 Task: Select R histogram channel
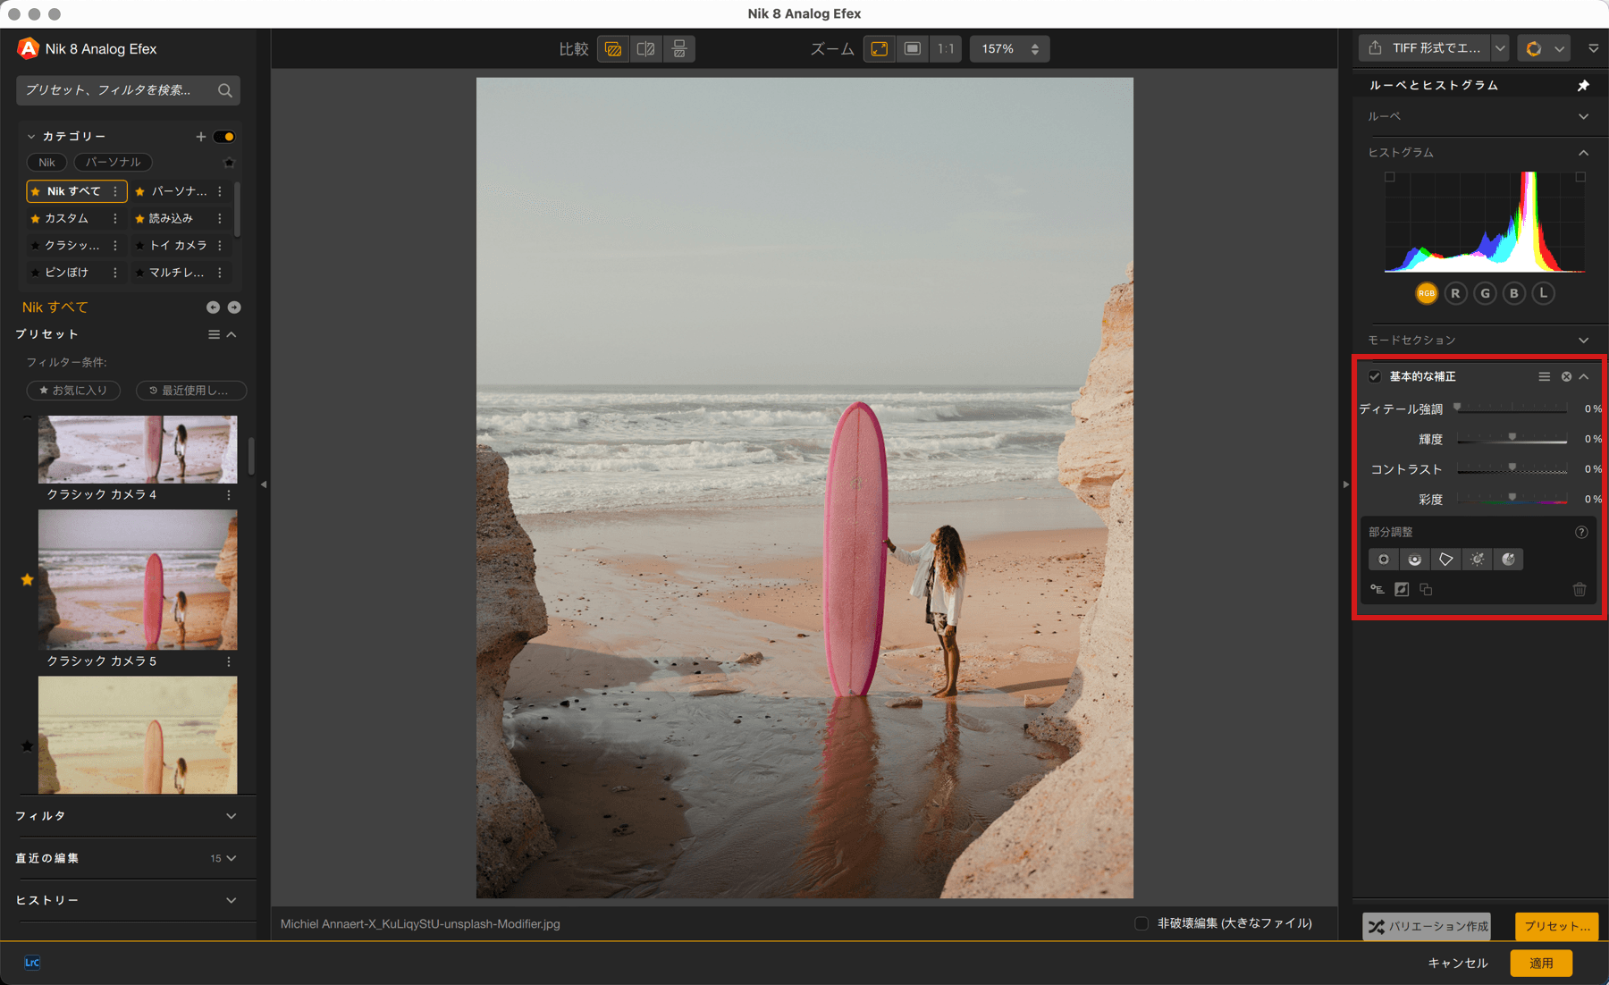pos(1456,293)
